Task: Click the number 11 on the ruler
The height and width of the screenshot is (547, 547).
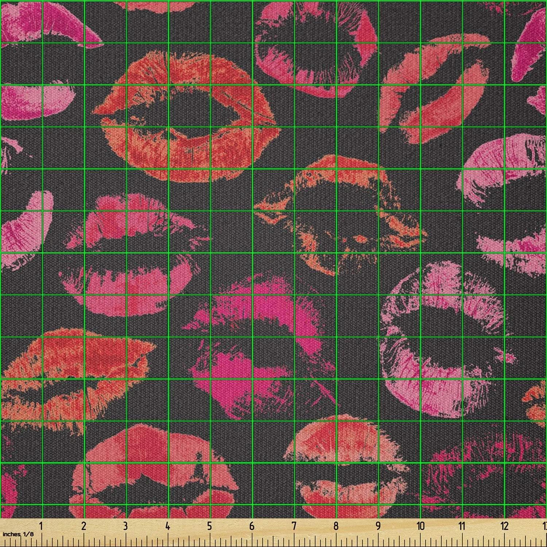Action: pos(462,526)
